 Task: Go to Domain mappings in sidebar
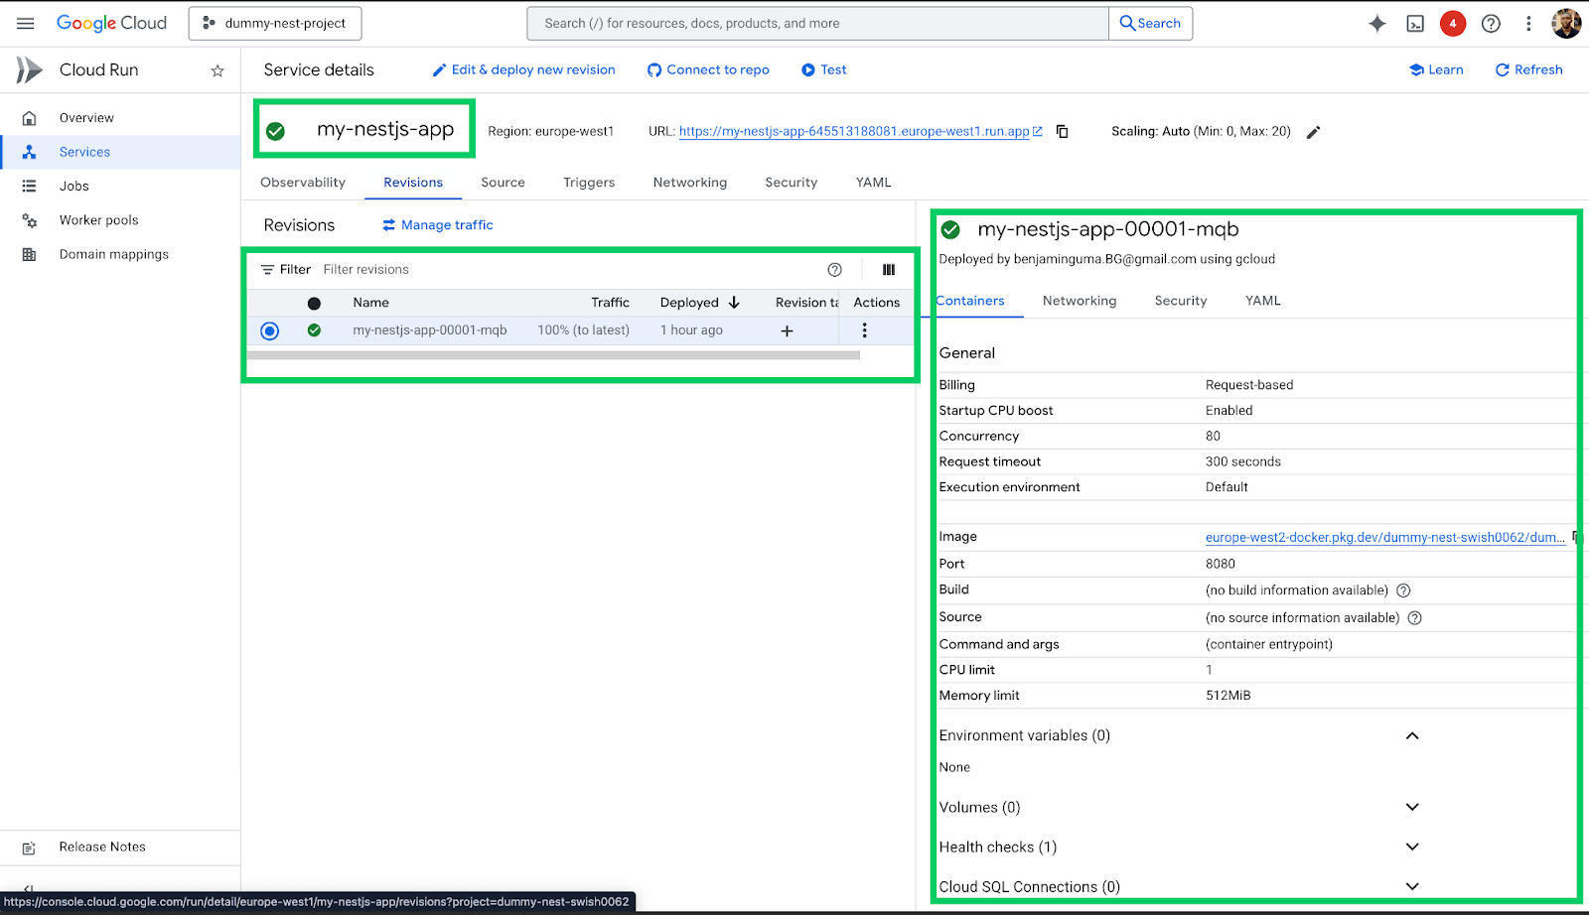click(x=120, y=255)
